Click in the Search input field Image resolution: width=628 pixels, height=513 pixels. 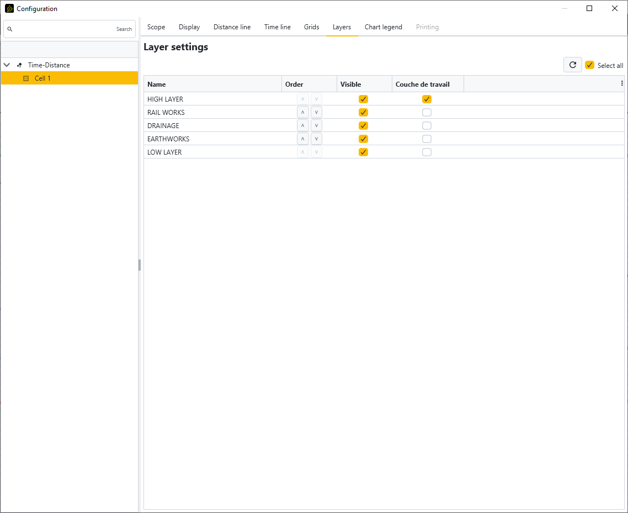click(63, 29)
